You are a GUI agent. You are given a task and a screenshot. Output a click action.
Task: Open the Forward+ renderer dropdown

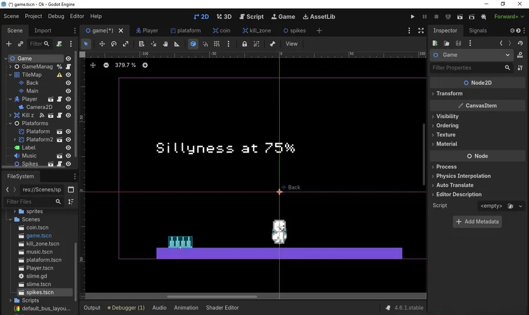[509, 16]
